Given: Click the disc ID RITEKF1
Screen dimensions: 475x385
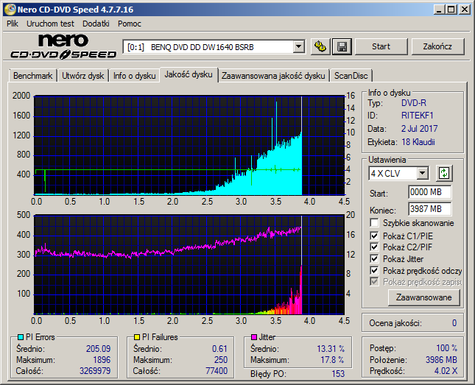Looking at the screenshot, I should (x=418, y=116).
